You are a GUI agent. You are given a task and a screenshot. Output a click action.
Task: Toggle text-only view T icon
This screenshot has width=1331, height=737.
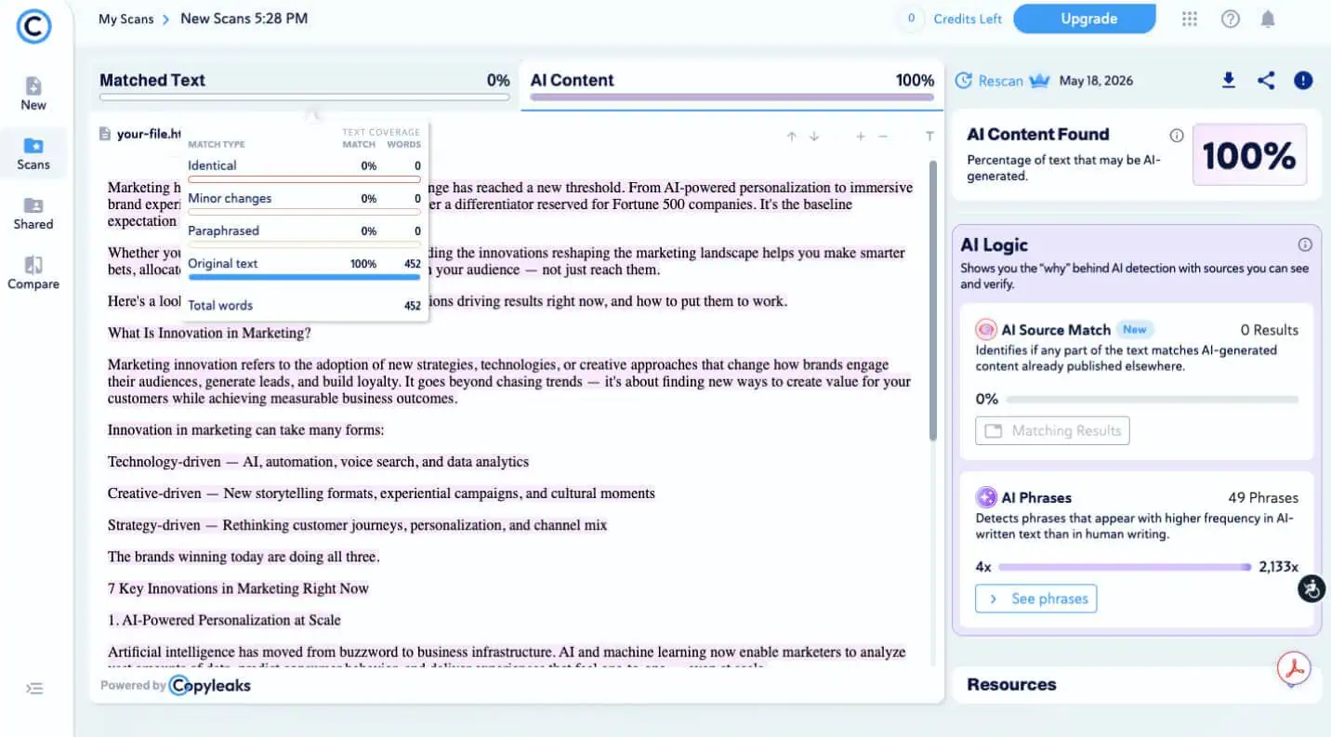click(929, 137)
